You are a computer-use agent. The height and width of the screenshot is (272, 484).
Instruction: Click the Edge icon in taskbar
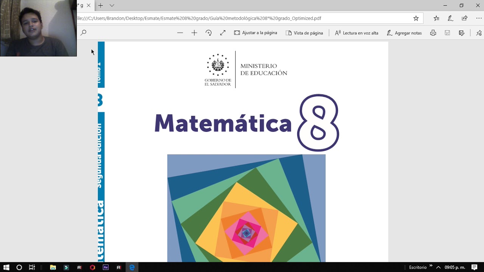pos(132,267)
